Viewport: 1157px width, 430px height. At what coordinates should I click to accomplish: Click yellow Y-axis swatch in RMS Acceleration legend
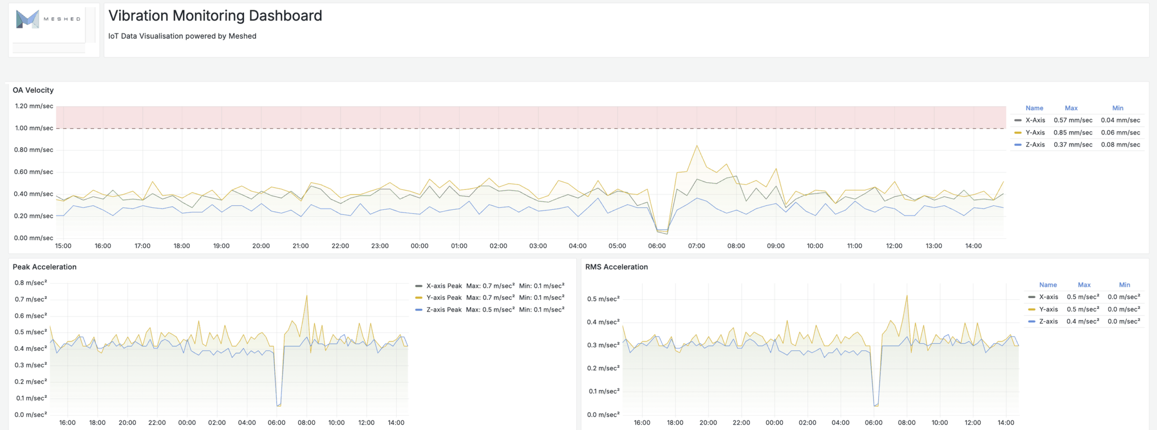click(x=1031, y=309)
